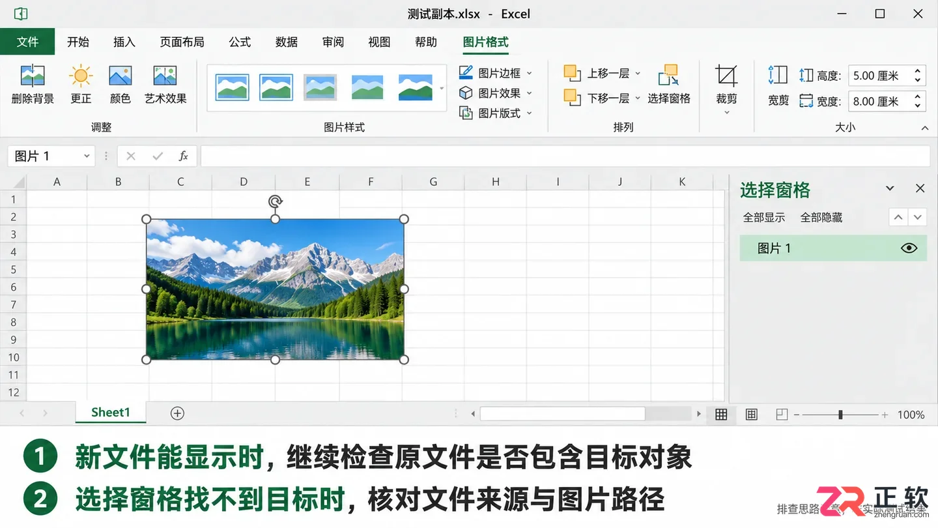Click the zoom slider handle
This screenshot has height=528, width=938.
(840, 415)
